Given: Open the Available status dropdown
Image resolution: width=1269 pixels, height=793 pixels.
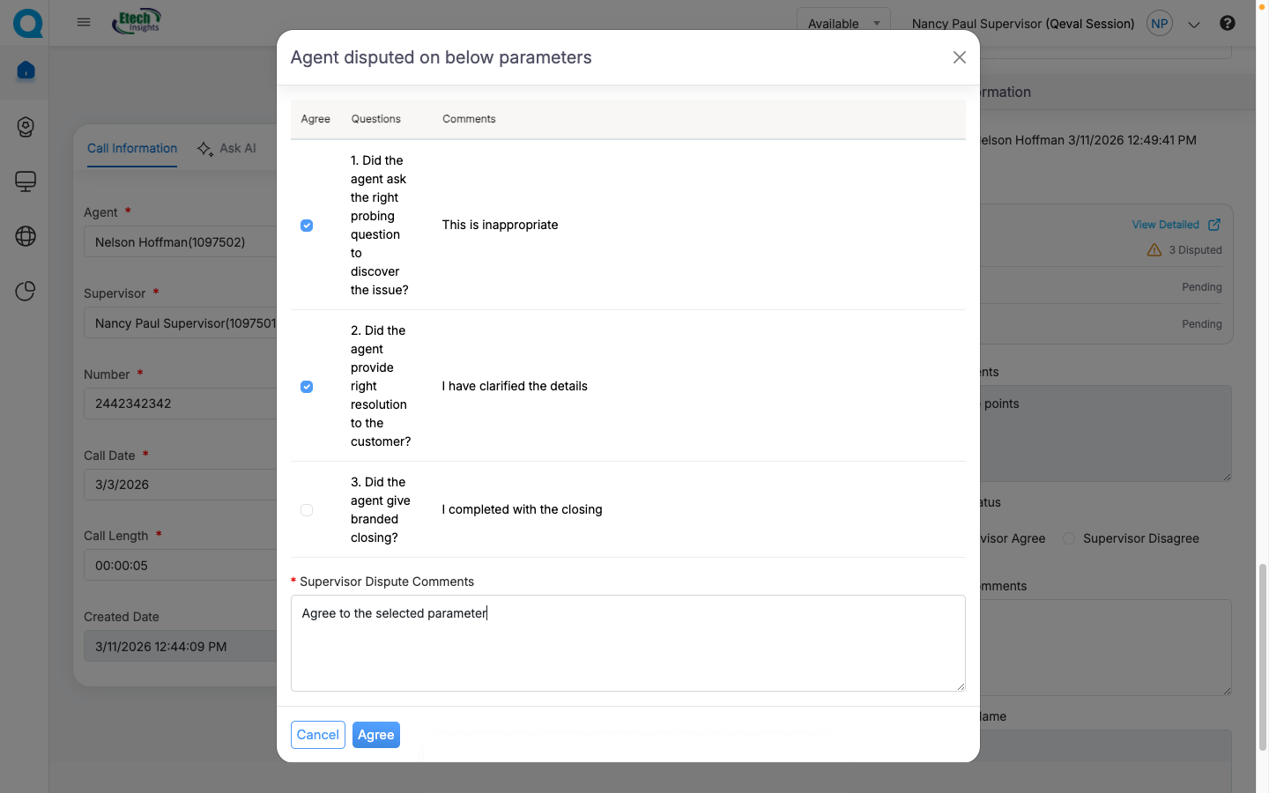Looking at the screenshot, I should (843, 24).
